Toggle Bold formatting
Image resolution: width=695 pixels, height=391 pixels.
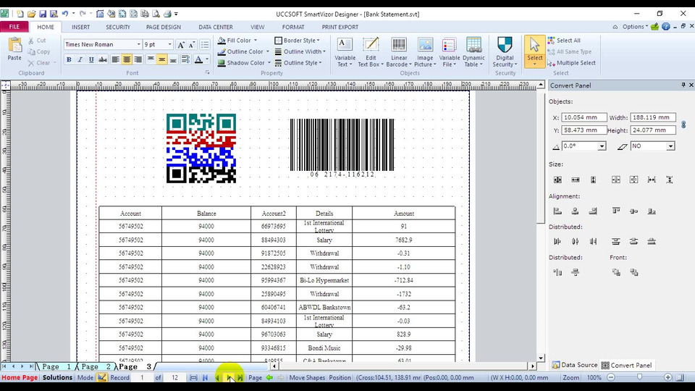click(69, 59)
